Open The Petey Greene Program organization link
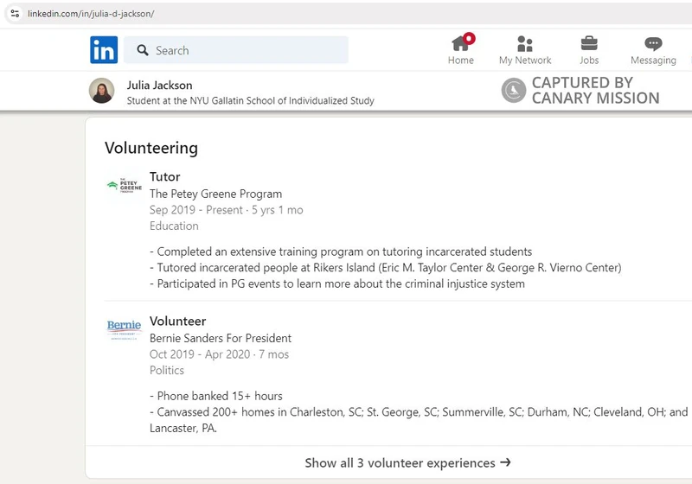The height and width of the screenshot is (484, 692). (x=215, y=194)
